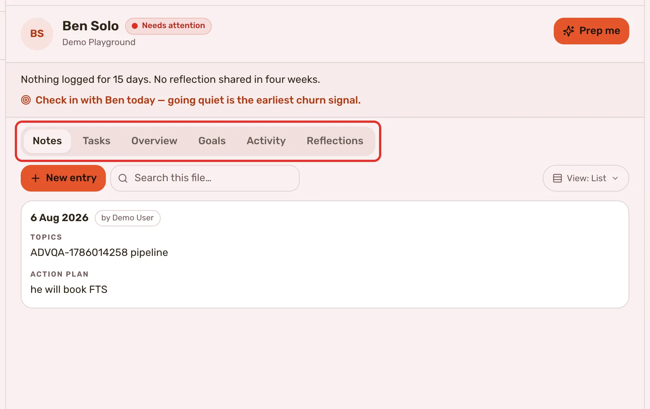Click the Demo Playground subtitle
This screenshot has width=650, height=409.
[99, 42]
